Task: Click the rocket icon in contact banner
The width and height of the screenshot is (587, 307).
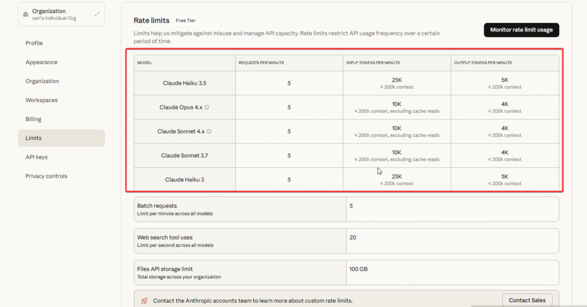Action: point(144,301)
